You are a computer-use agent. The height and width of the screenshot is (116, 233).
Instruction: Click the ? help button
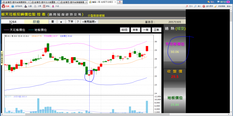(78, 22)
